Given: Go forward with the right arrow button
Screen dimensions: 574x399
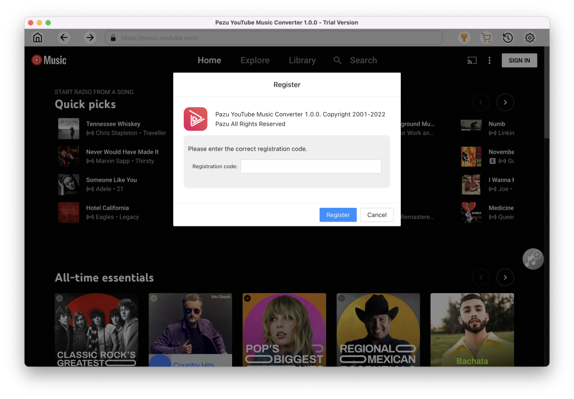Looking at the screenshot, I should tap(90, 38).
